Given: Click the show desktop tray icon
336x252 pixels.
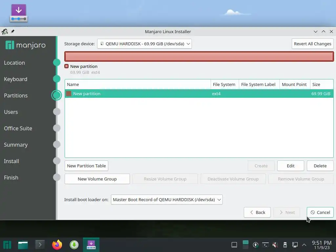Looking at the screenshot, I should (234, 245).
